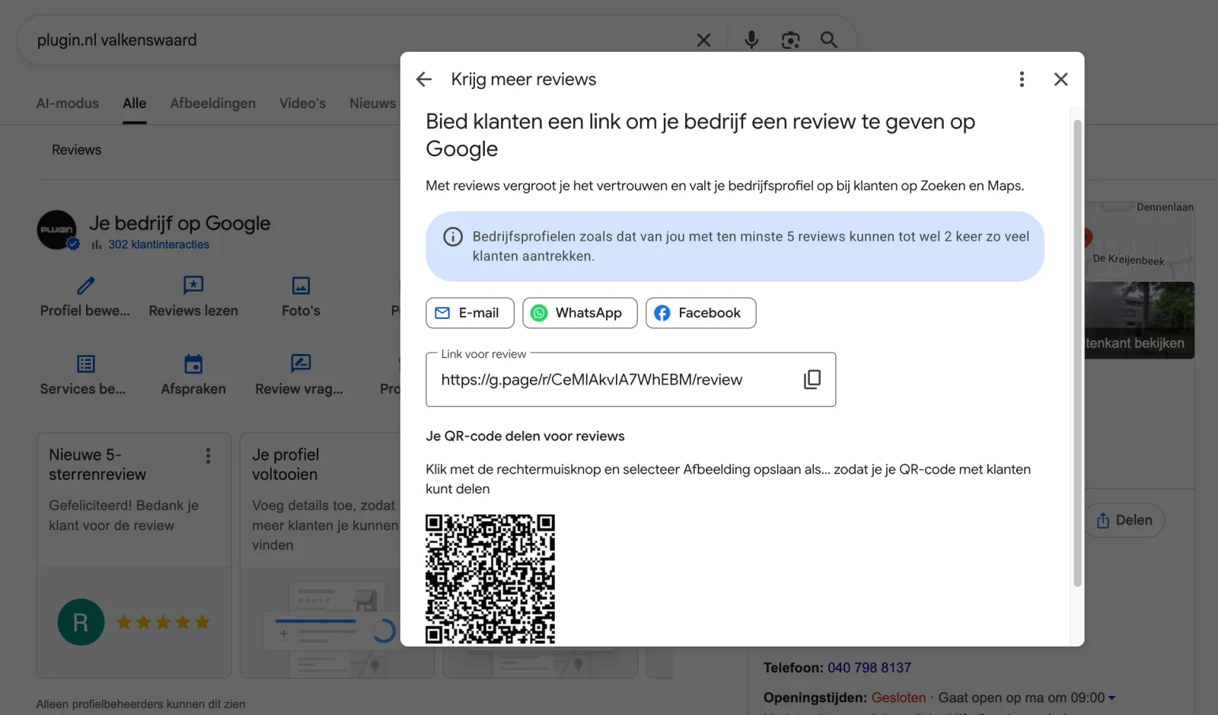Screen dimensions: 1218x715
Task: Open the Video's search tab
Action: (x=302, y=104)
